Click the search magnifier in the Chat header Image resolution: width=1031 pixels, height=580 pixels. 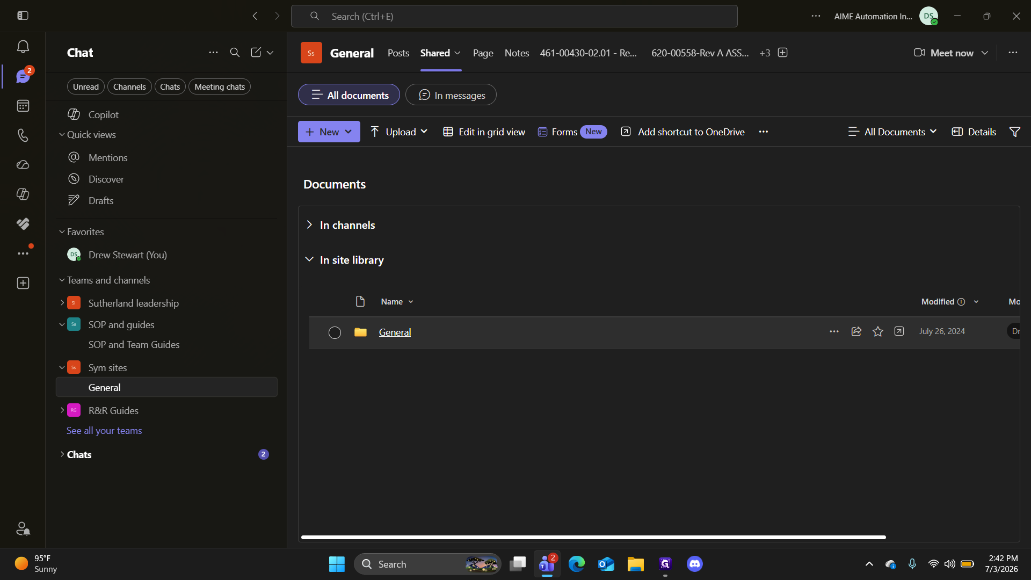click(235, 52)
